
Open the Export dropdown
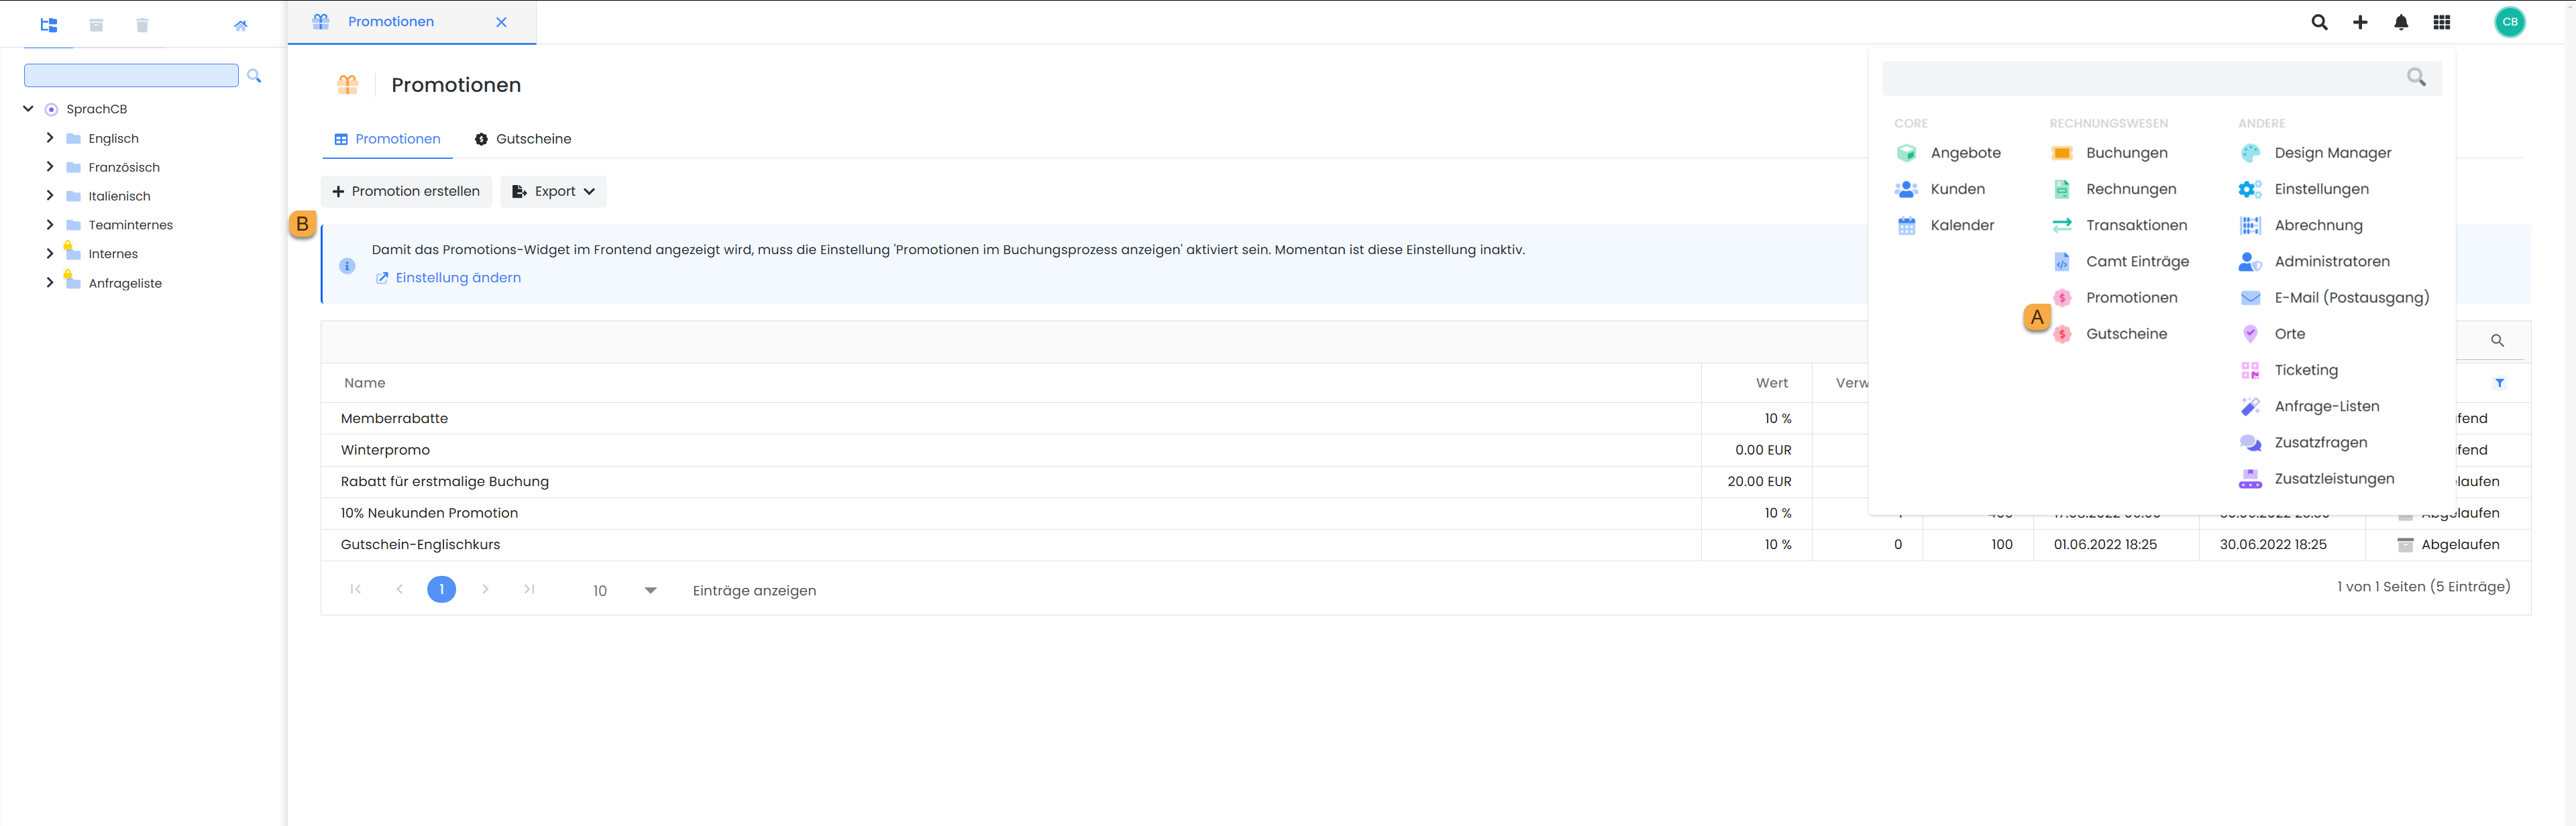pyautogui.click(x=554, y=191)
